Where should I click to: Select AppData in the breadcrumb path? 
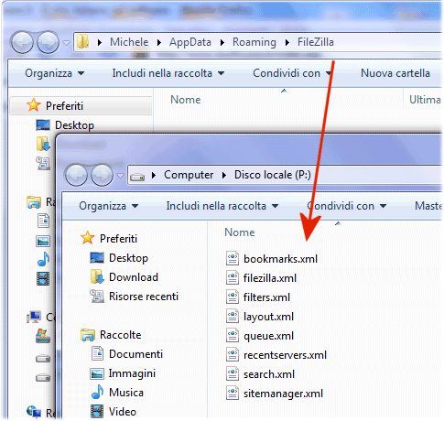[x=190, y=42]
